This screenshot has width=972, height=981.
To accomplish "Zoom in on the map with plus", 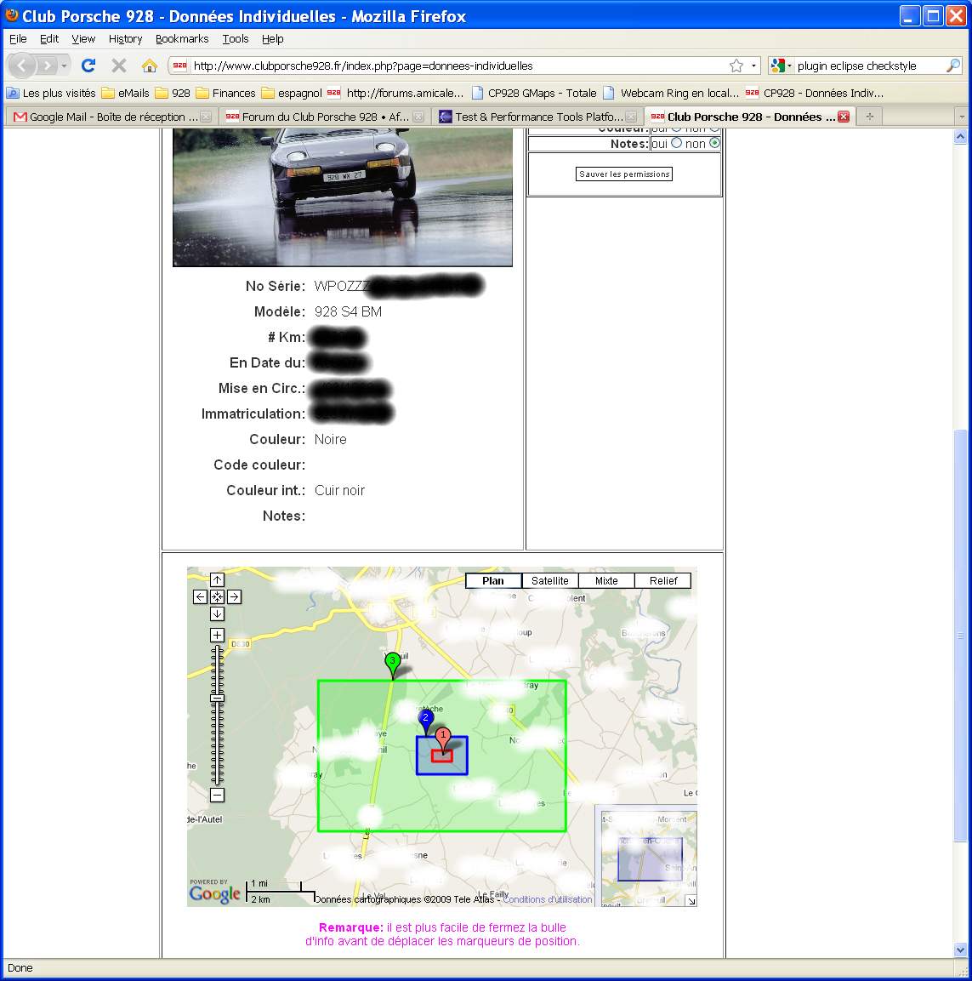I will (x=217, y=635).
